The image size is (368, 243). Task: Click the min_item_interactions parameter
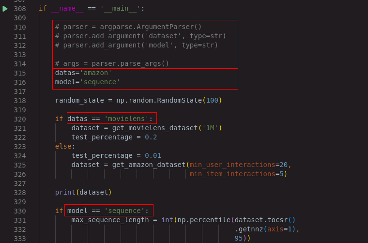pyautogui.click(x=232, y=174)
